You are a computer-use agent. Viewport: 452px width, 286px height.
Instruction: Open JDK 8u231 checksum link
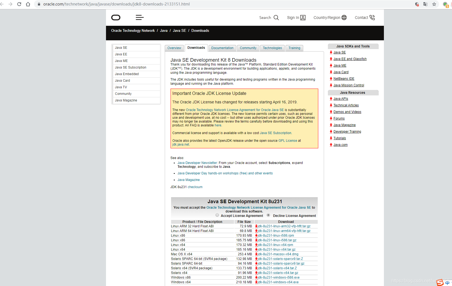195,187
